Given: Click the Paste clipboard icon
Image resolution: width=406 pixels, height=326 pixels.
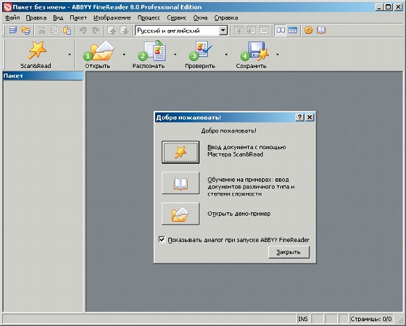Looking at the screenshot, I should [x=67, y=31].
